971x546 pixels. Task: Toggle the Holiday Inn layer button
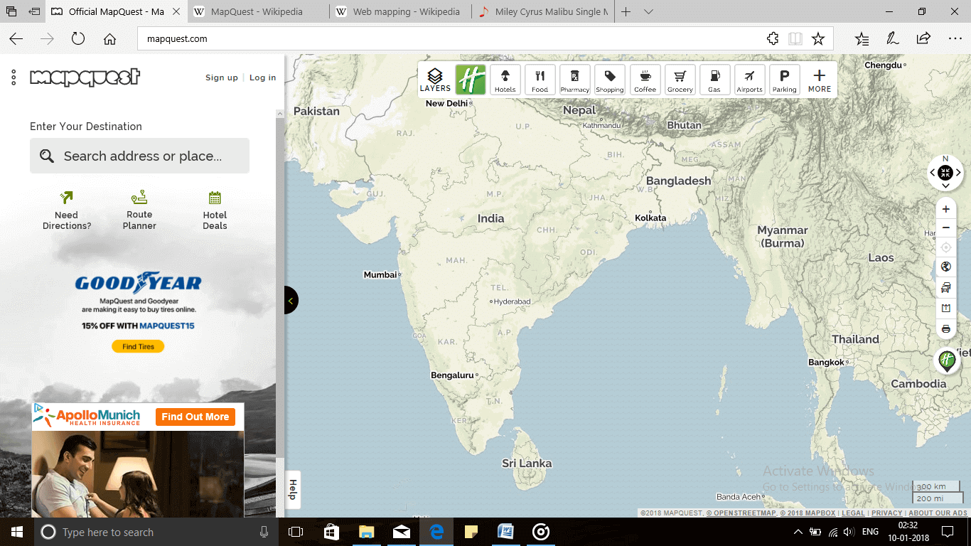pyautogui.click(x=470, y=80)
